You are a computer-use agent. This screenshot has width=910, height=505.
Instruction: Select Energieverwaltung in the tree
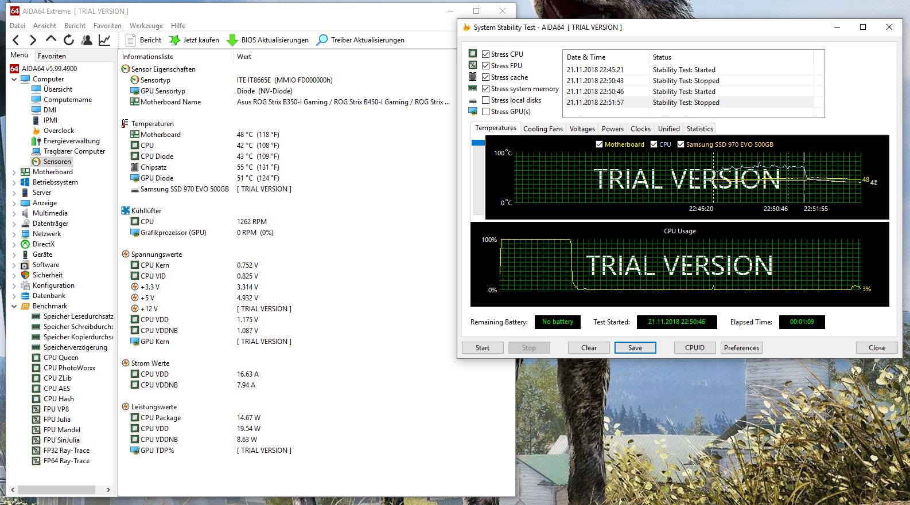pyautogui.click(x=72, y=141)
